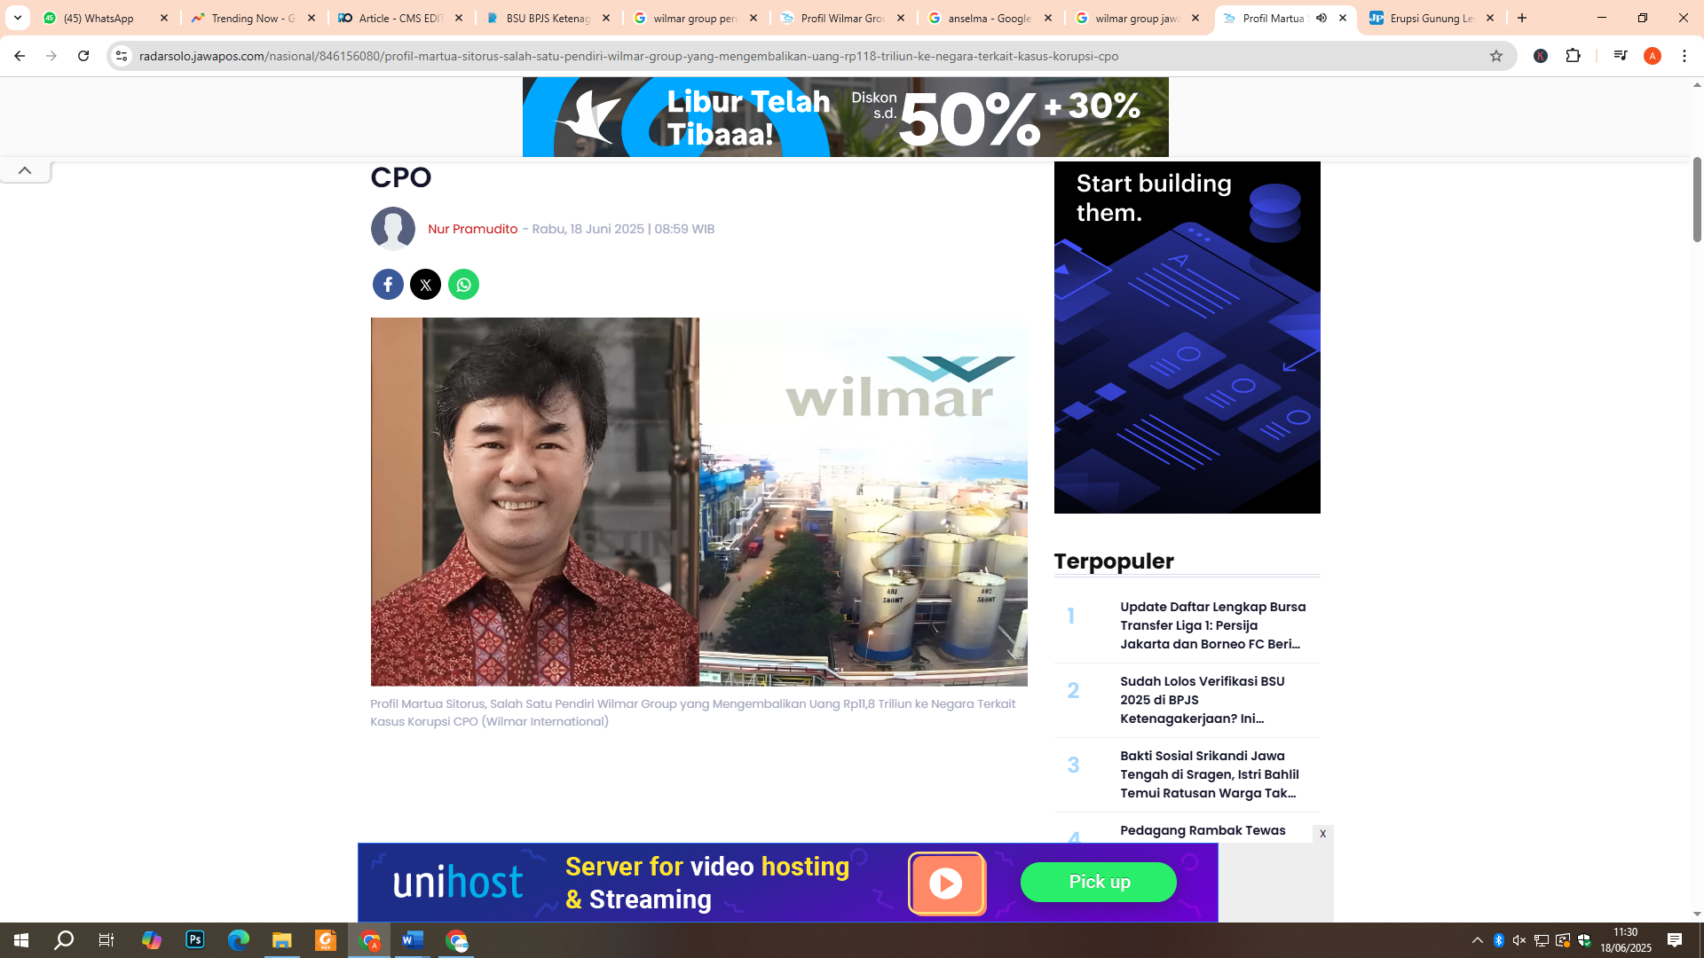The height and width of the screenshot is (958, 1704).
Task: Reload the current page
Action: 83,56
